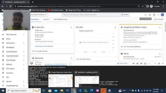166x93 pixels.
Task: Click Cloud Shell web preview icon
Action: click(x=141, y=64)
